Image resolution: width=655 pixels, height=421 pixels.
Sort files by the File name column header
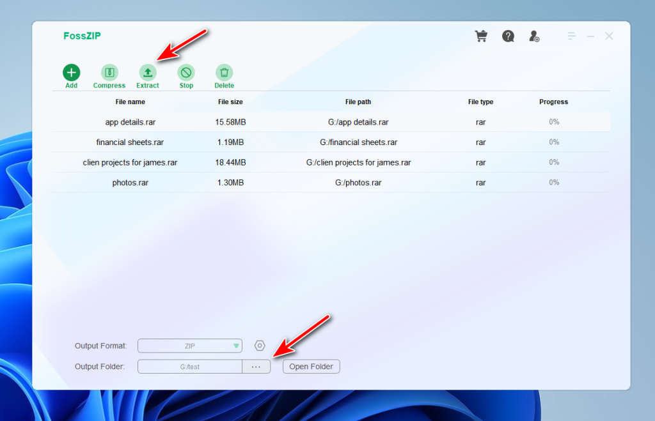(x=130, y=102)
